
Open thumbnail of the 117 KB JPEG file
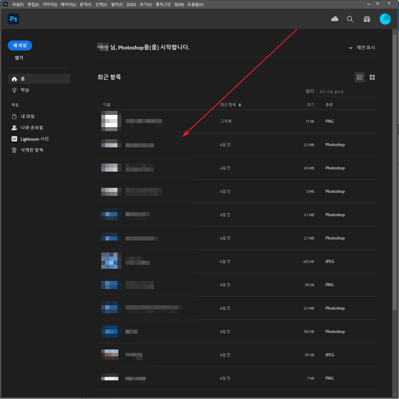tap(110, 354)
